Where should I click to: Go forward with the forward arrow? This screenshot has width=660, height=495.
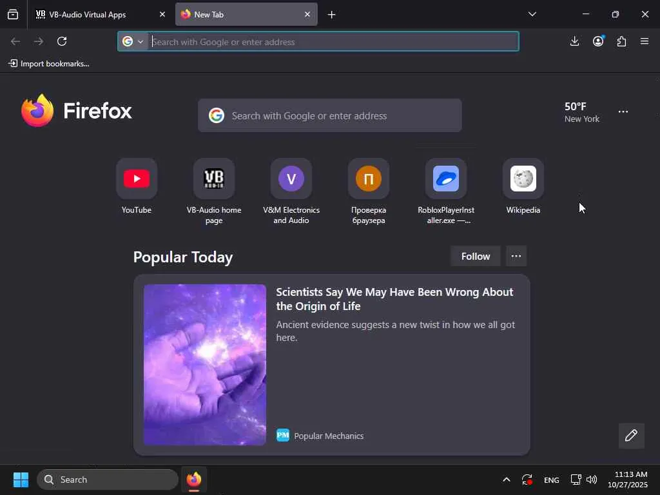tap(39, 41)
